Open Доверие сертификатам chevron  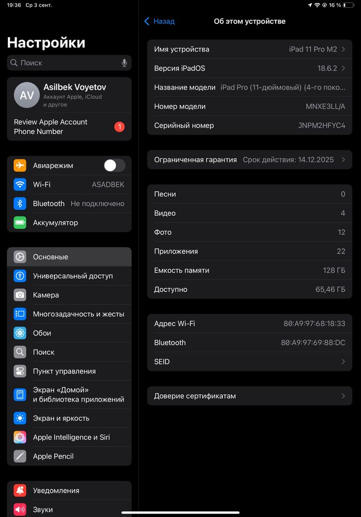[x=343, y=396]
